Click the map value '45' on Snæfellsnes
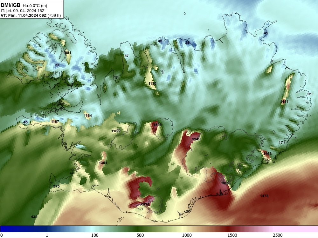The width and height of the screenshot is (318, 238). (x=25, y=122)
